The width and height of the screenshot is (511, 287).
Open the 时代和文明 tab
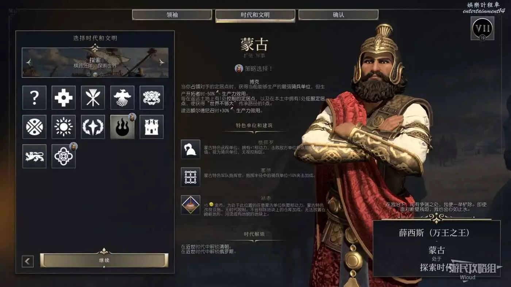255,15
